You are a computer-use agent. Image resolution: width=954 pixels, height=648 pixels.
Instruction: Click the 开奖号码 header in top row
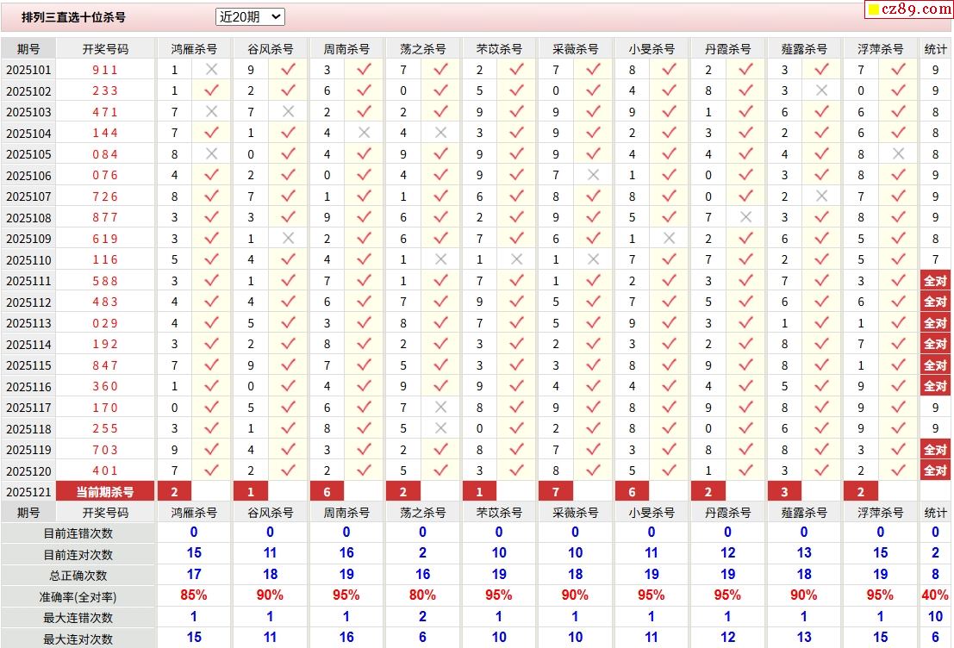pyautogui.click(x=105, y=49)
